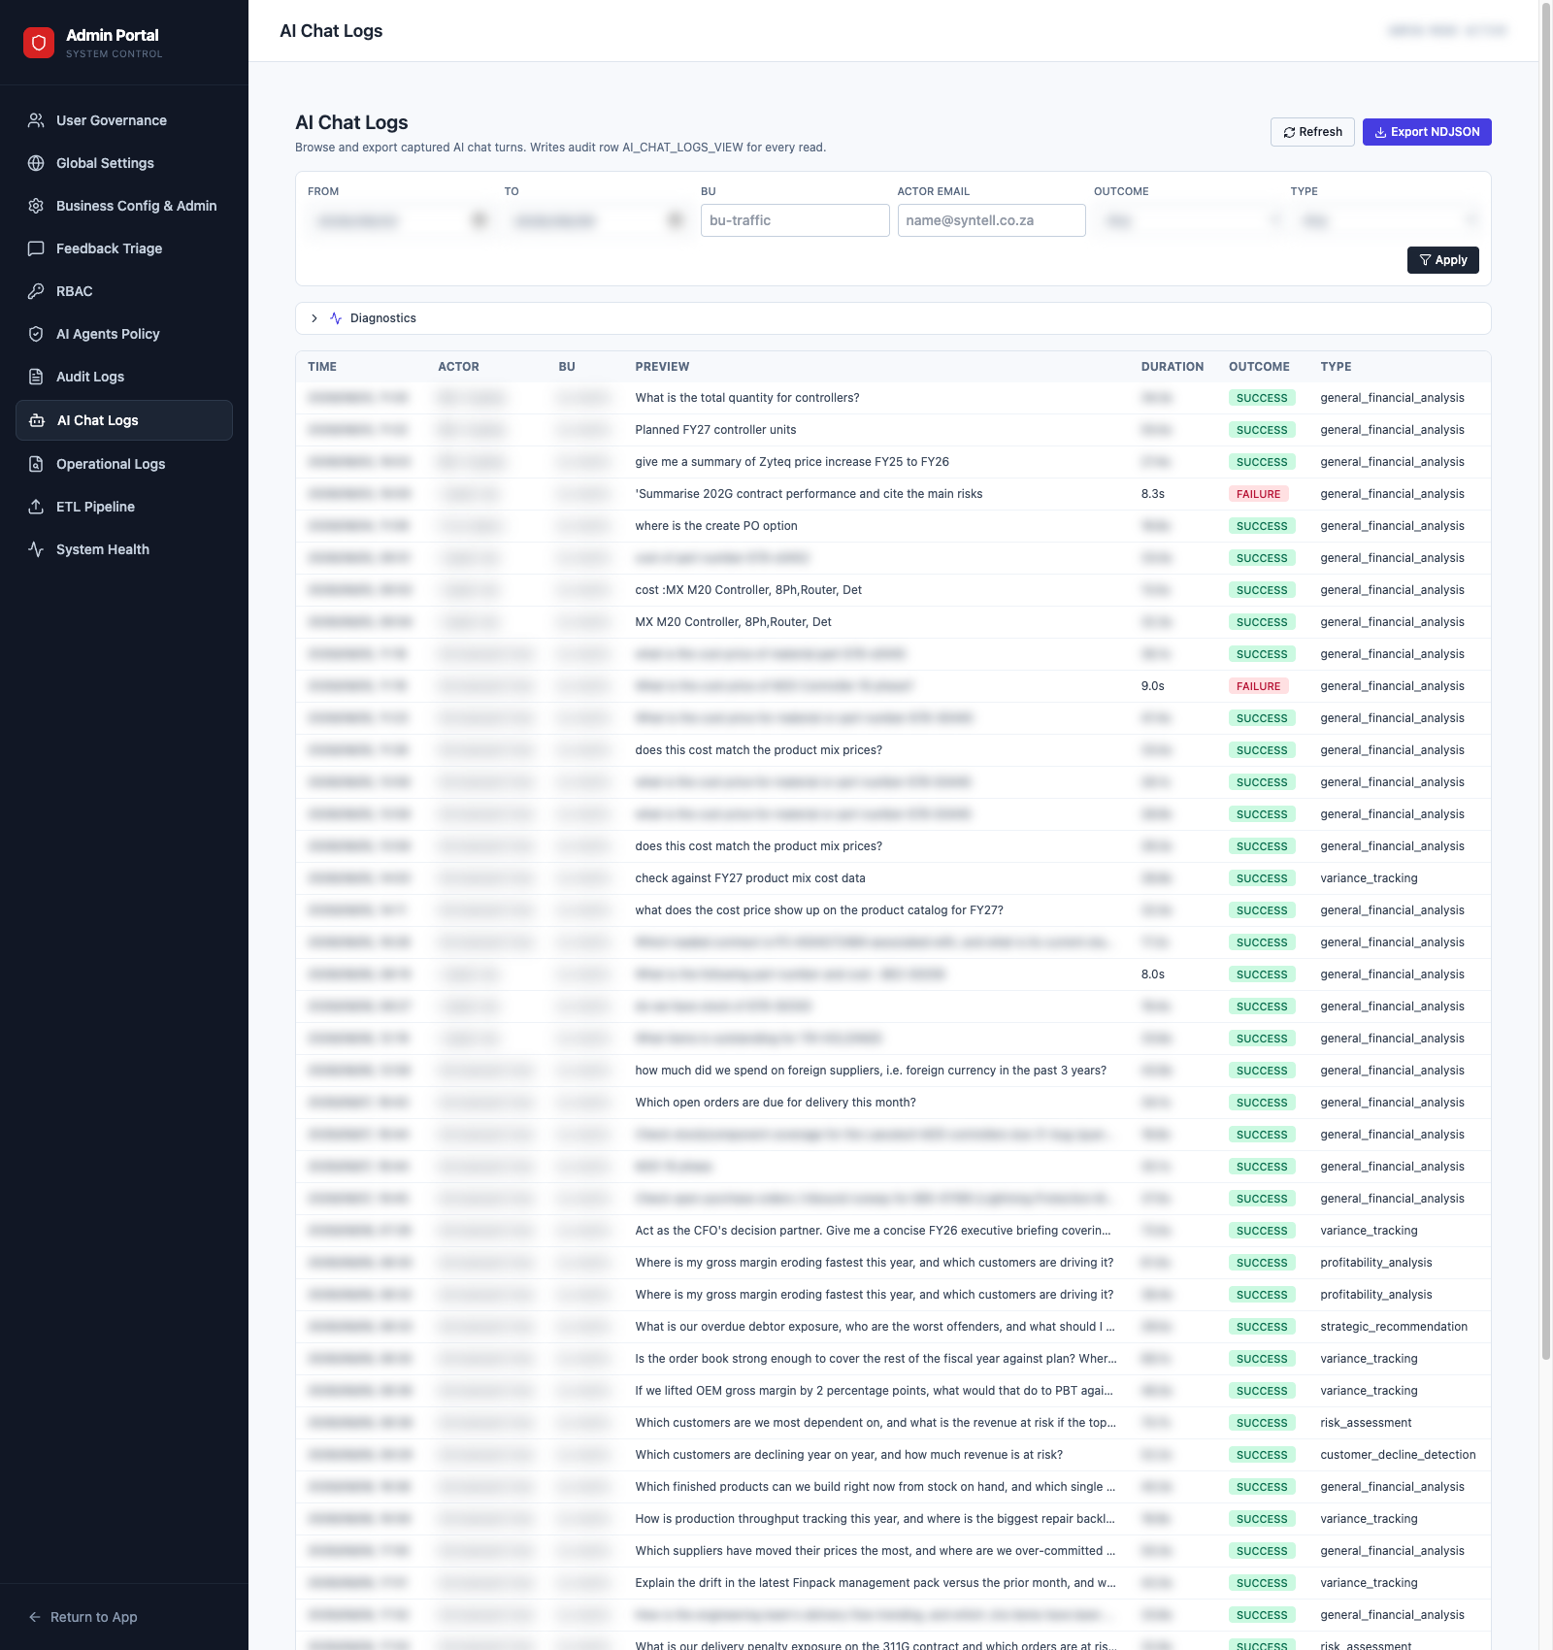The height and width of the screenshot is (1650, 1553).
Task: Open the TYPE filter dropdown
Action: point(1384,220)
